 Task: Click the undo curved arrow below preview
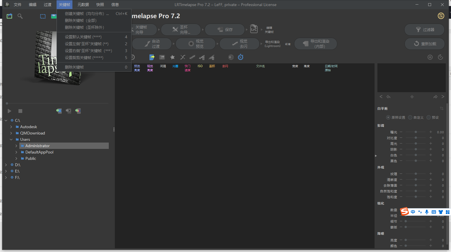click(388, 97)
